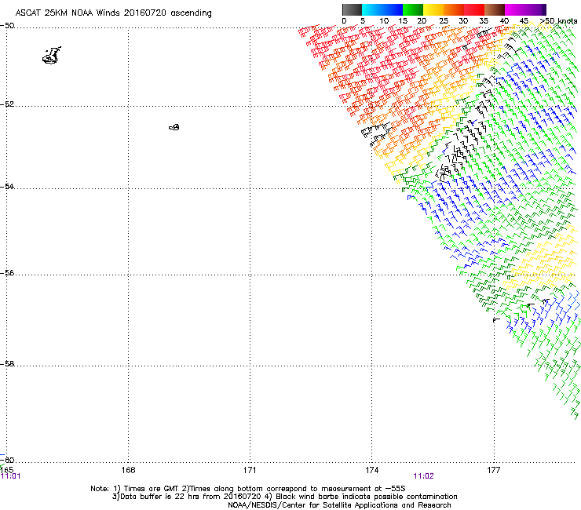The width and height of the screenshot is (581, 510).
Task: Select the brown 35–40 knots legend swatch
Action: 495,9
